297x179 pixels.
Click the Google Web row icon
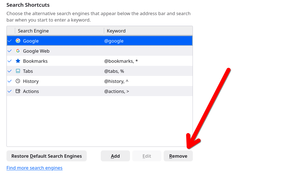pos(18,51)
